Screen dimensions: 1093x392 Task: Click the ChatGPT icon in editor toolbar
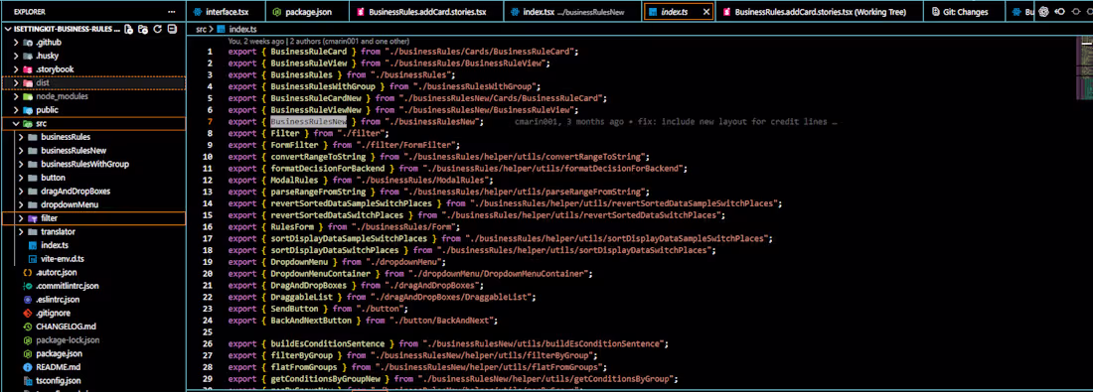click(1043, 12)
